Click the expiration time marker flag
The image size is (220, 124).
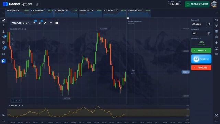[128, 18]
